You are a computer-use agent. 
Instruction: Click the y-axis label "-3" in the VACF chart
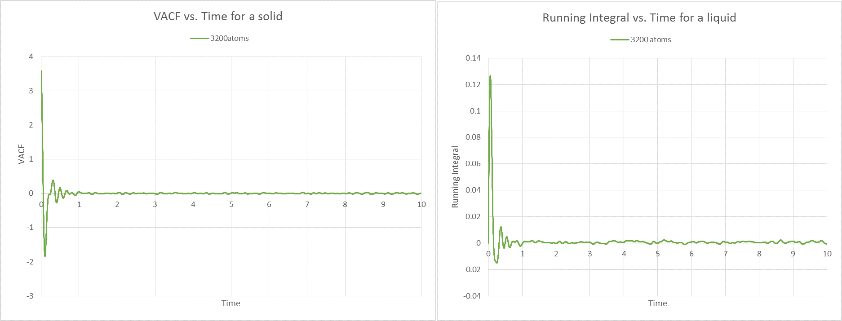tap(30, 296)
